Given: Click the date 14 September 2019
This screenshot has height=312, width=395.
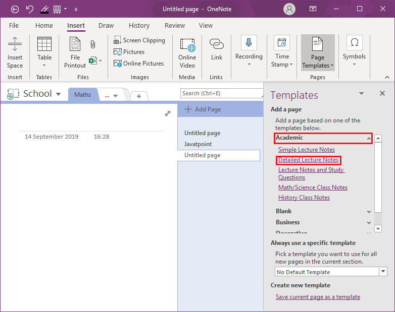Looking at the screenshot, I should [52, 137].
